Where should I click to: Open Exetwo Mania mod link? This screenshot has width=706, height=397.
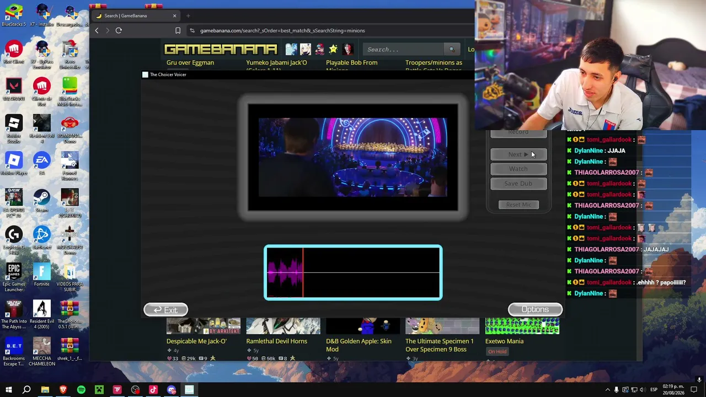click(x=504, y=341)
